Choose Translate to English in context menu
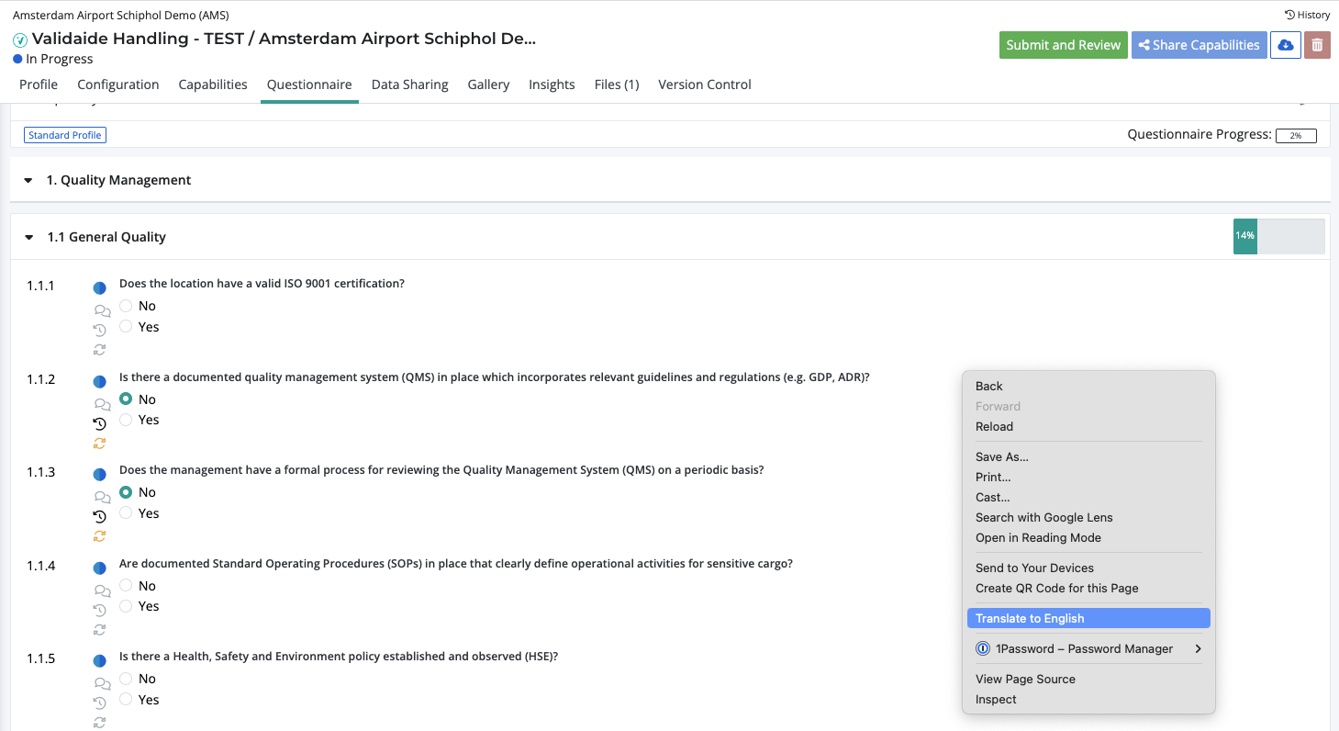The width and height of the screenshot is (1339, 731). [1088, 619]
